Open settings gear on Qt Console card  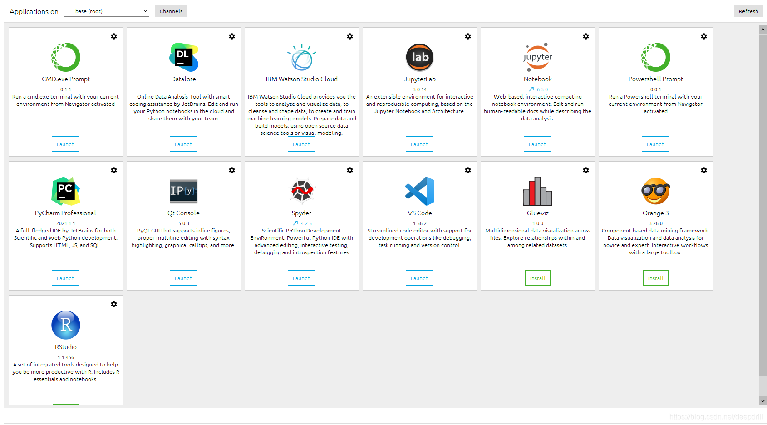click(x=232, y=170)
